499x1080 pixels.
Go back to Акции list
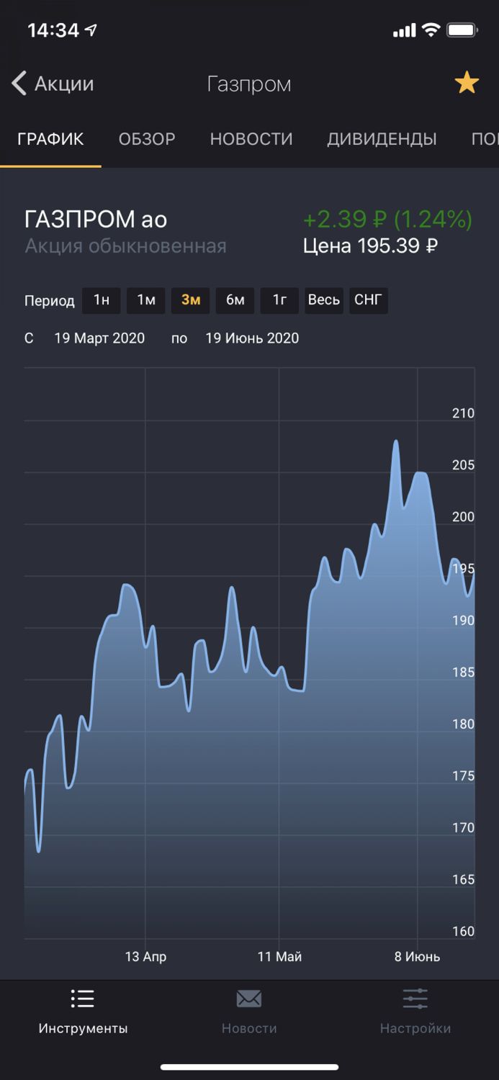point(53,84)
